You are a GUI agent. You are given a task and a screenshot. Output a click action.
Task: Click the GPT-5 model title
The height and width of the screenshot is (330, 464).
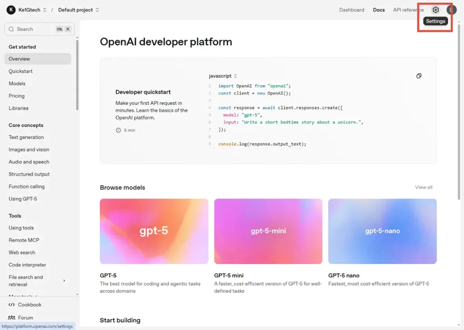(x=108, y=275)
